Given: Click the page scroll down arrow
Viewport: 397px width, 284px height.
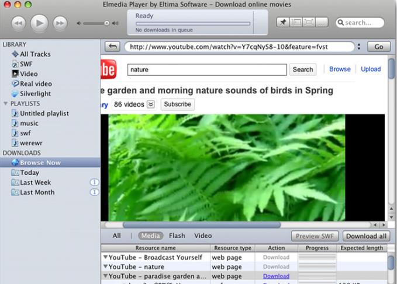Looking at the screenshot, I should pos(391,218).
